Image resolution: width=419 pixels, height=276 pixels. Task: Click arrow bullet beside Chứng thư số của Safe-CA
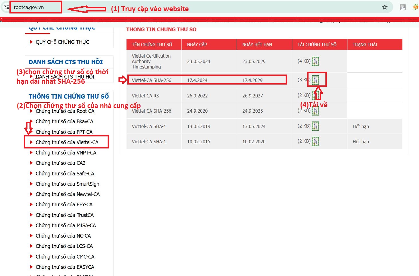point(31,173)
